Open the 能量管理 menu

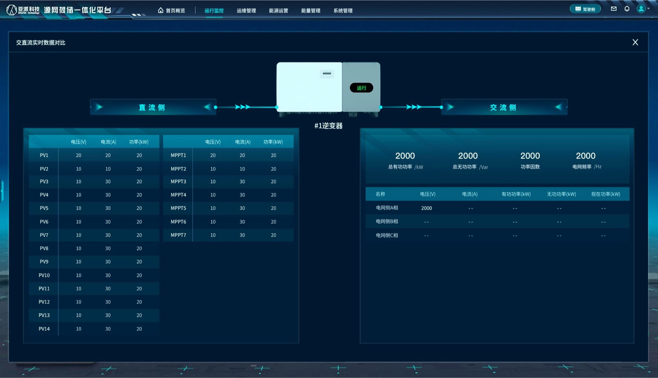[311, 10]
